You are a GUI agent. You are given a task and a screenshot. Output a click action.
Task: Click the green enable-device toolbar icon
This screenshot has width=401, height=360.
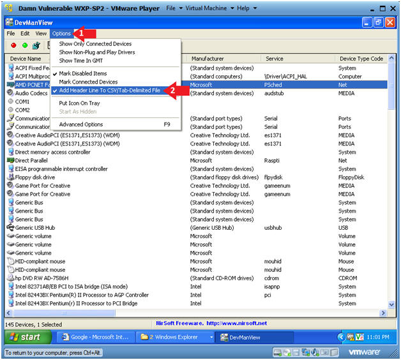[x=25, y=45]
